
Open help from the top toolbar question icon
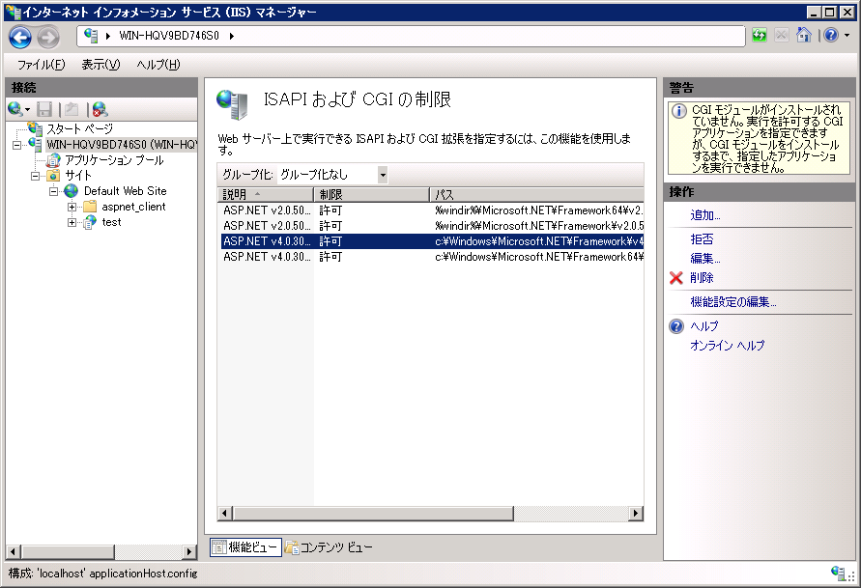pyautogui.click(x=831, y=35)
